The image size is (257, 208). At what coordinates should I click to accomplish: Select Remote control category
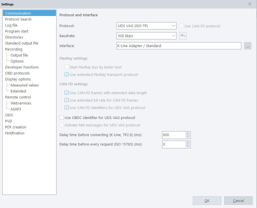pyautogui.click(x=18, y=97)
